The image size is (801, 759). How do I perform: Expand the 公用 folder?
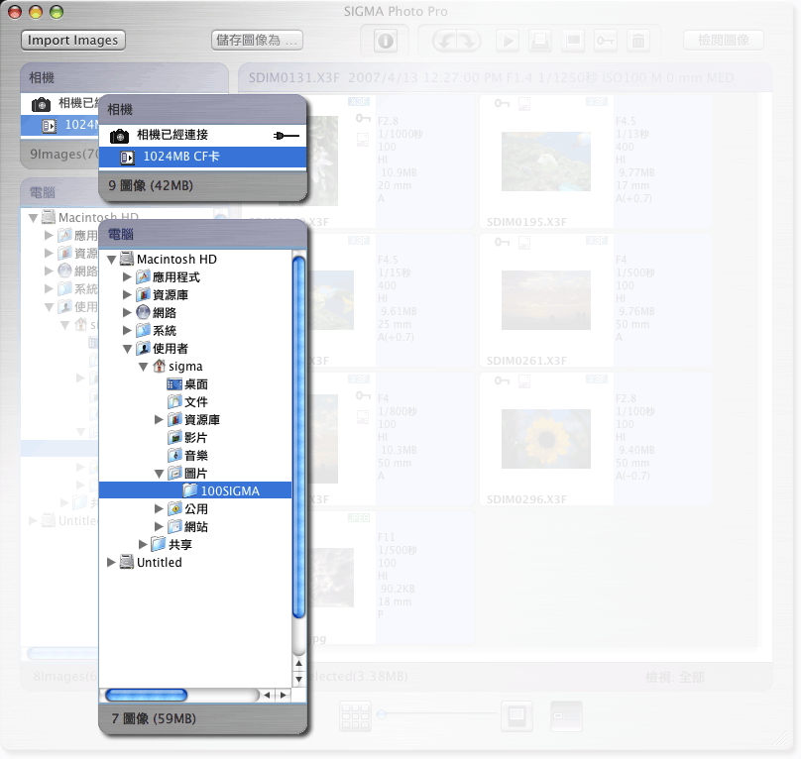click(159, 508)
